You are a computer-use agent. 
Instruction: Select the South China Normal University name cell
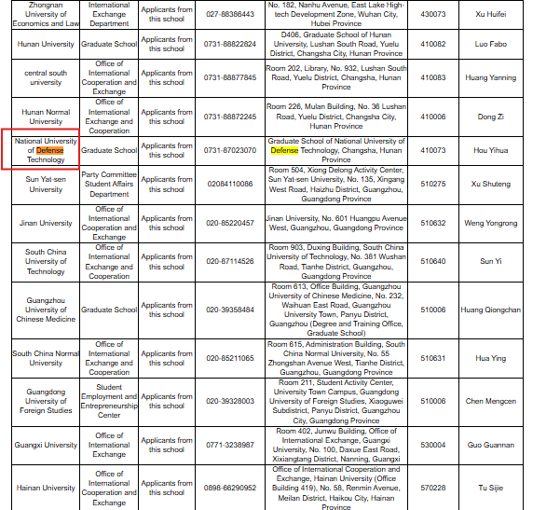(46, 358)
